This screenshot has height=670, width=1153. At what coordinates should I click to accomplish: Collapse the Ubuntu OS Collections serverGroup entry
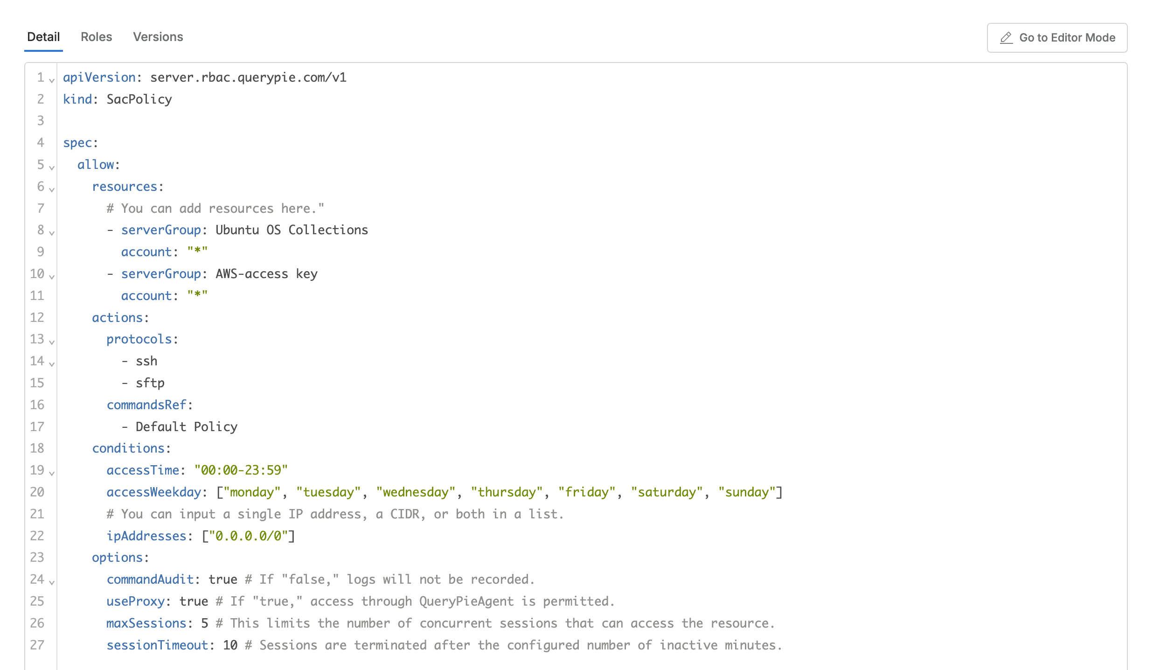coord(51,232)
